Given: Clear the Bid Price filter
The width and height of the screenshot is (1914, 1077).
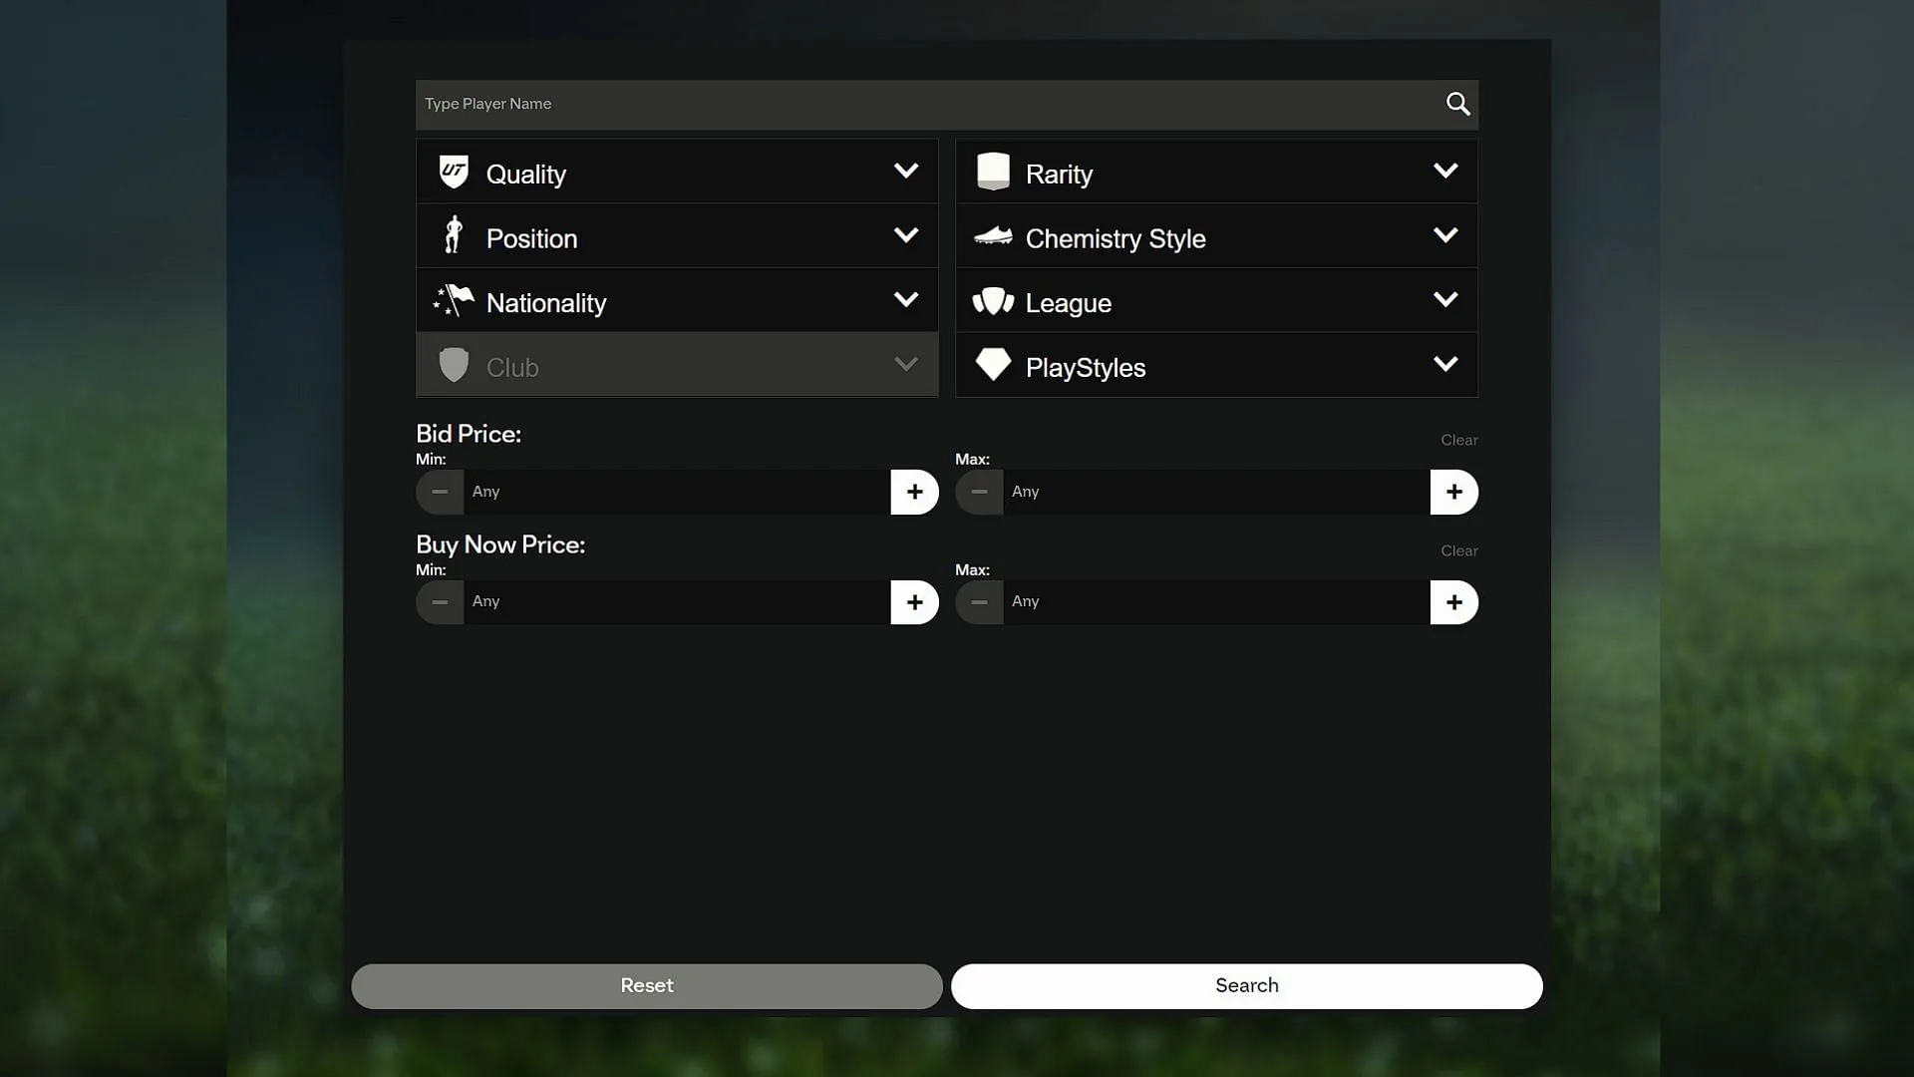Looking at the screenshot, I should coord(1457,438).
